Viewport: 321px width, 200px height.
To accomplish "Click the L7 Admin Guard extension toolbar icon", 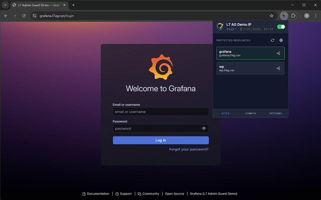I will point(284,15).
